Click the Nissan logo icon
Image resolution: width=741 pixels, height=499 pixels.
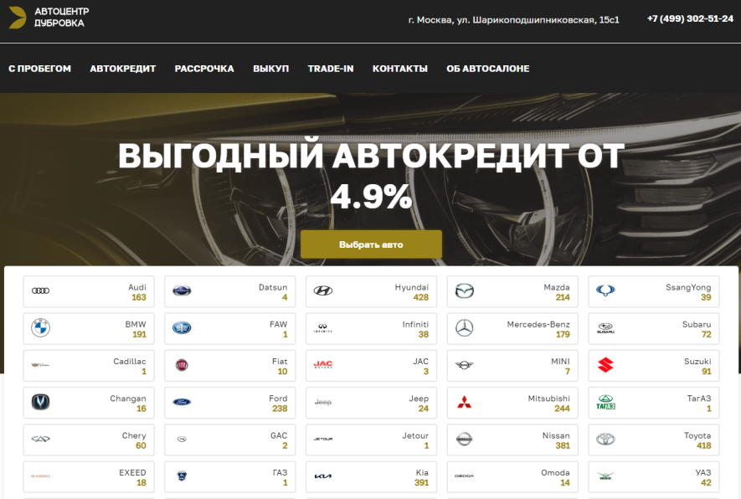(x=464, y=439)
